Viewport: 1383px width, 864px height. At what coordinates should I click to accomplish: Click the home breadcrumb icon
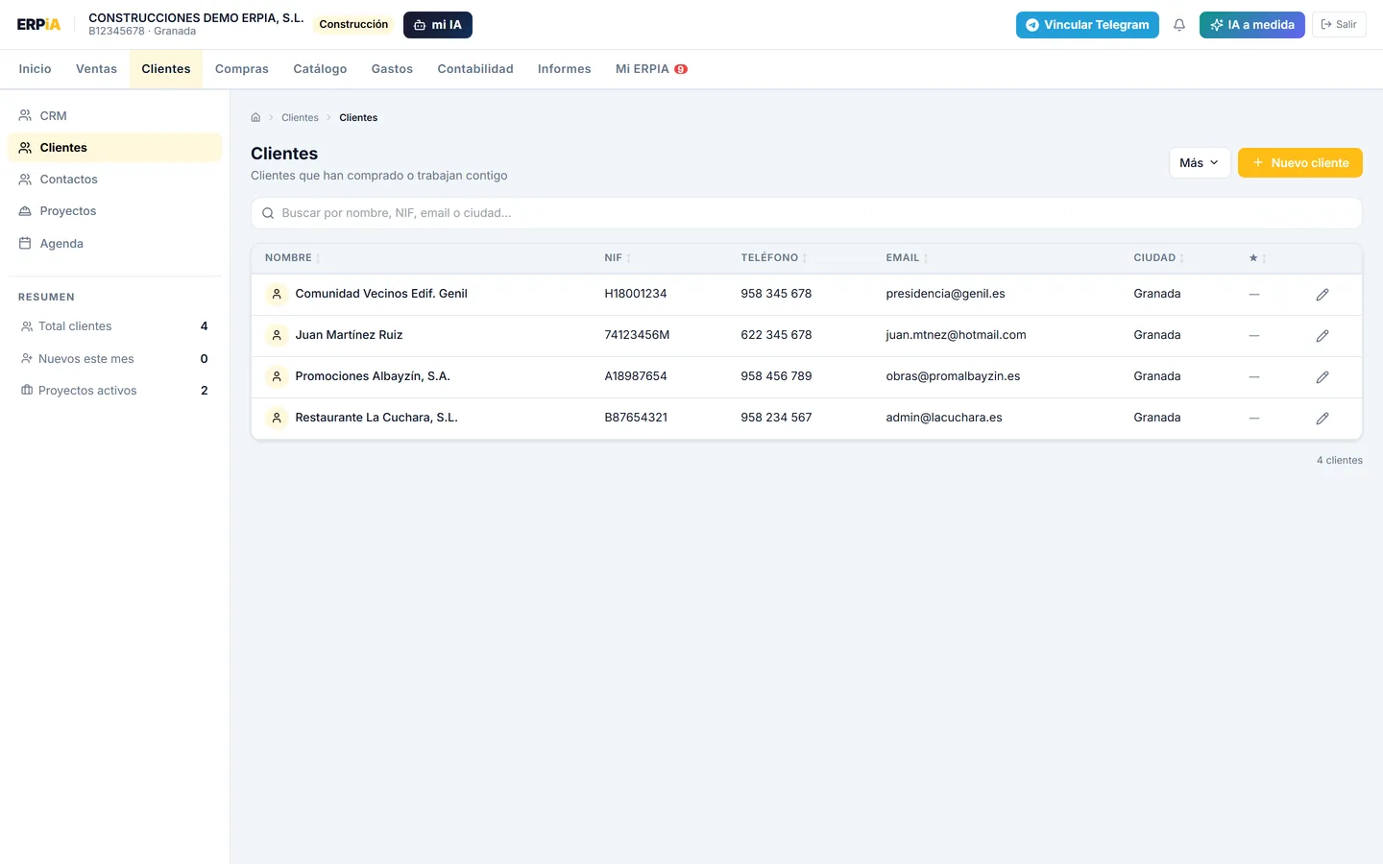point(255,118)
